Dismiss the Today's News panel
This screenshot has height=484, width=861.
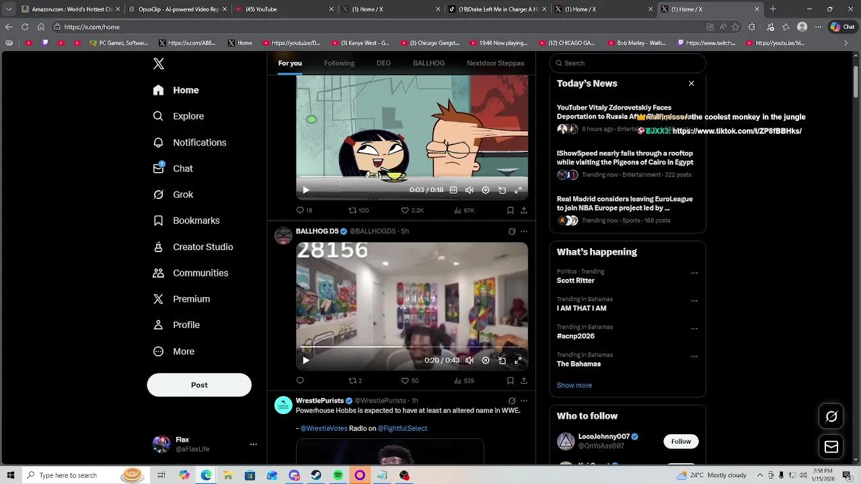[x=691, y=83]
